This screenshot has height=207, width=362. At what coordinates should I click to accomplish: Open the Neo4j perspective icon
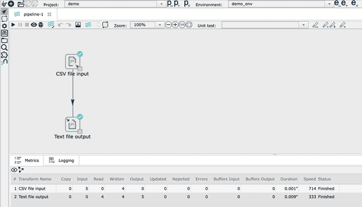4,62
